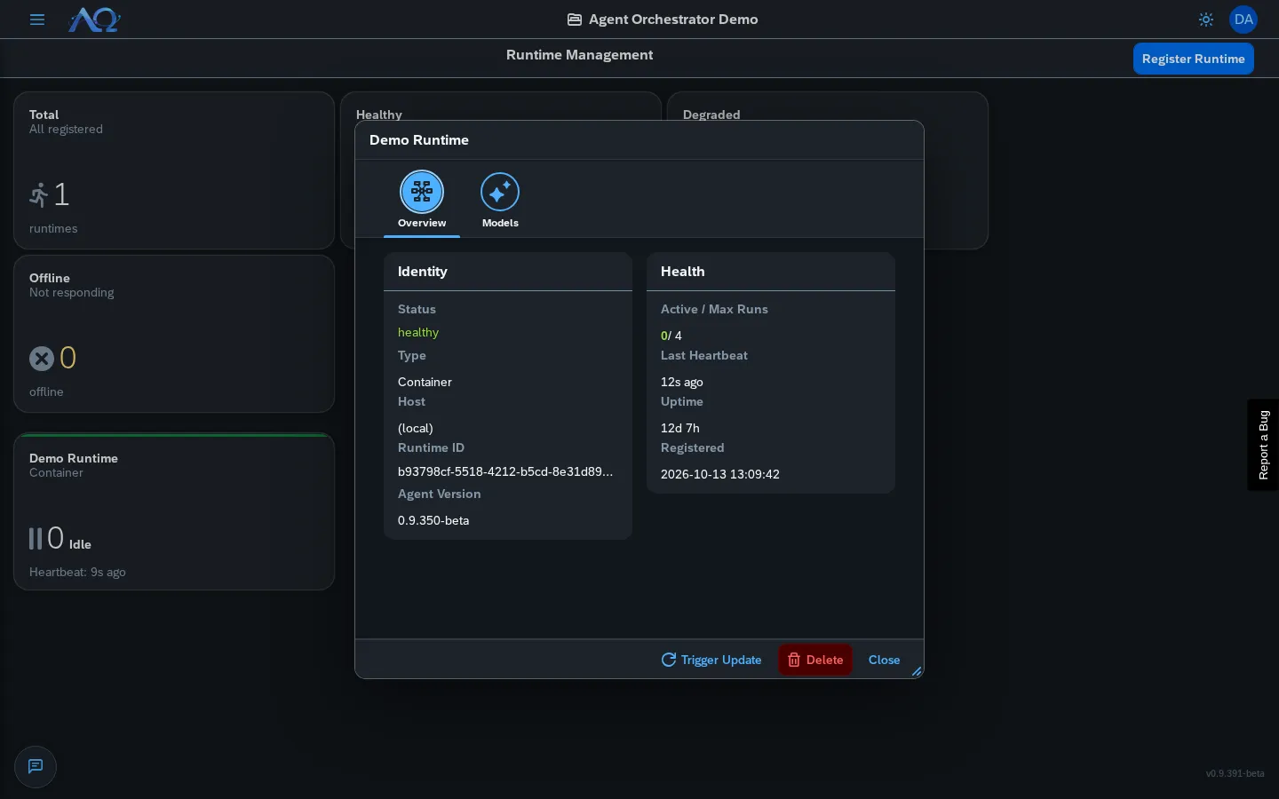Click the Type value Container in Identity
The width and height of the screenshot is (1279, 799).
(x=425, y=382)
